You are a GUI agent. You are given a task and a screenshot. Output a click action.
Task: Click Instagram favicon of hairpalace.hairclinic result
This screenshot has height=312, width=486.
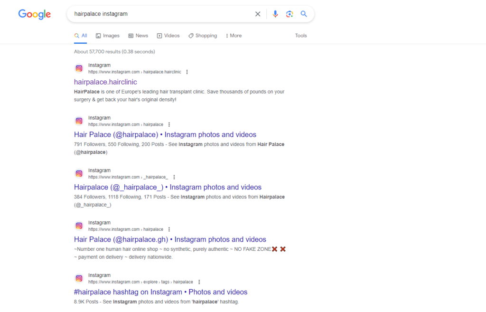click(x=79, y=68)
